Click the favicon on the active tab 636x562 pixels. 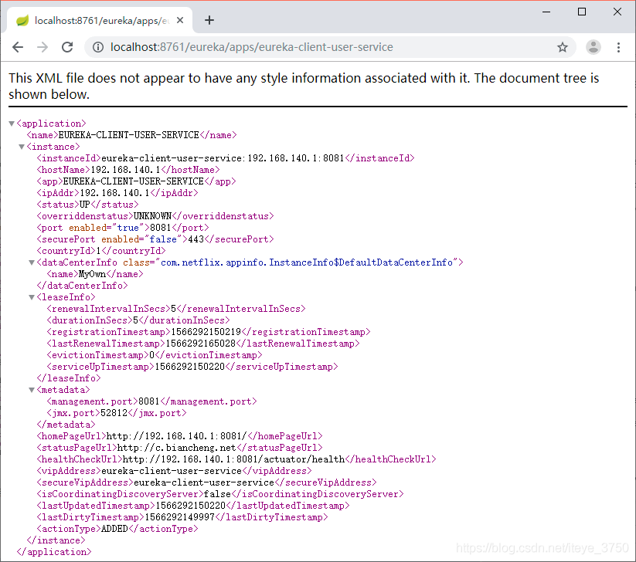pyautogui.click(x=22, y=21)
